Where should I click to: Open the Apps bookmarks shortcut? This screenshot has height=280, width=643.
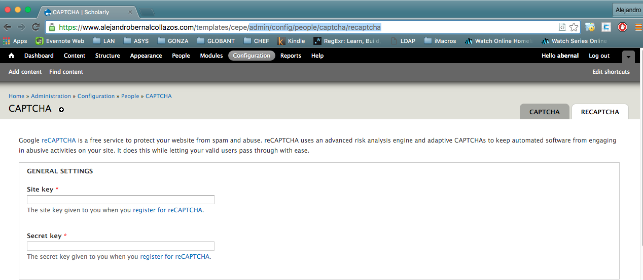tap(15, 41)
